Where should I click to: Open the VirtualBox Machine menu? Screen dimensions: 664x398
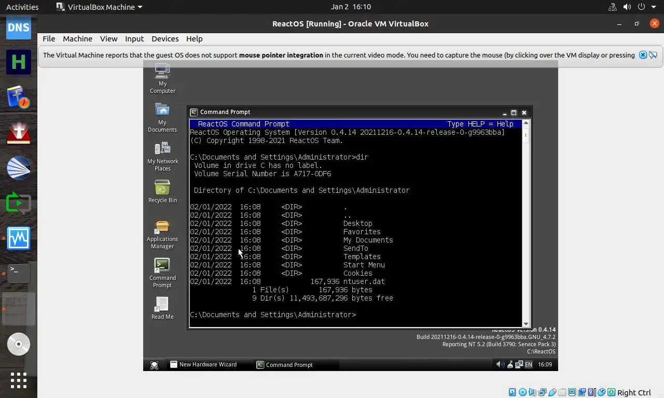click(77, 39)
